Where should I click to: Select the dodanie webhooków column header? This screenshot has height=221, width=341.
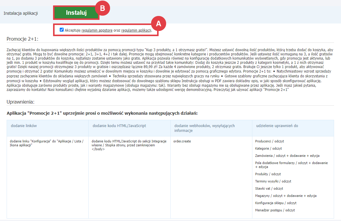(x=204, y=128)
